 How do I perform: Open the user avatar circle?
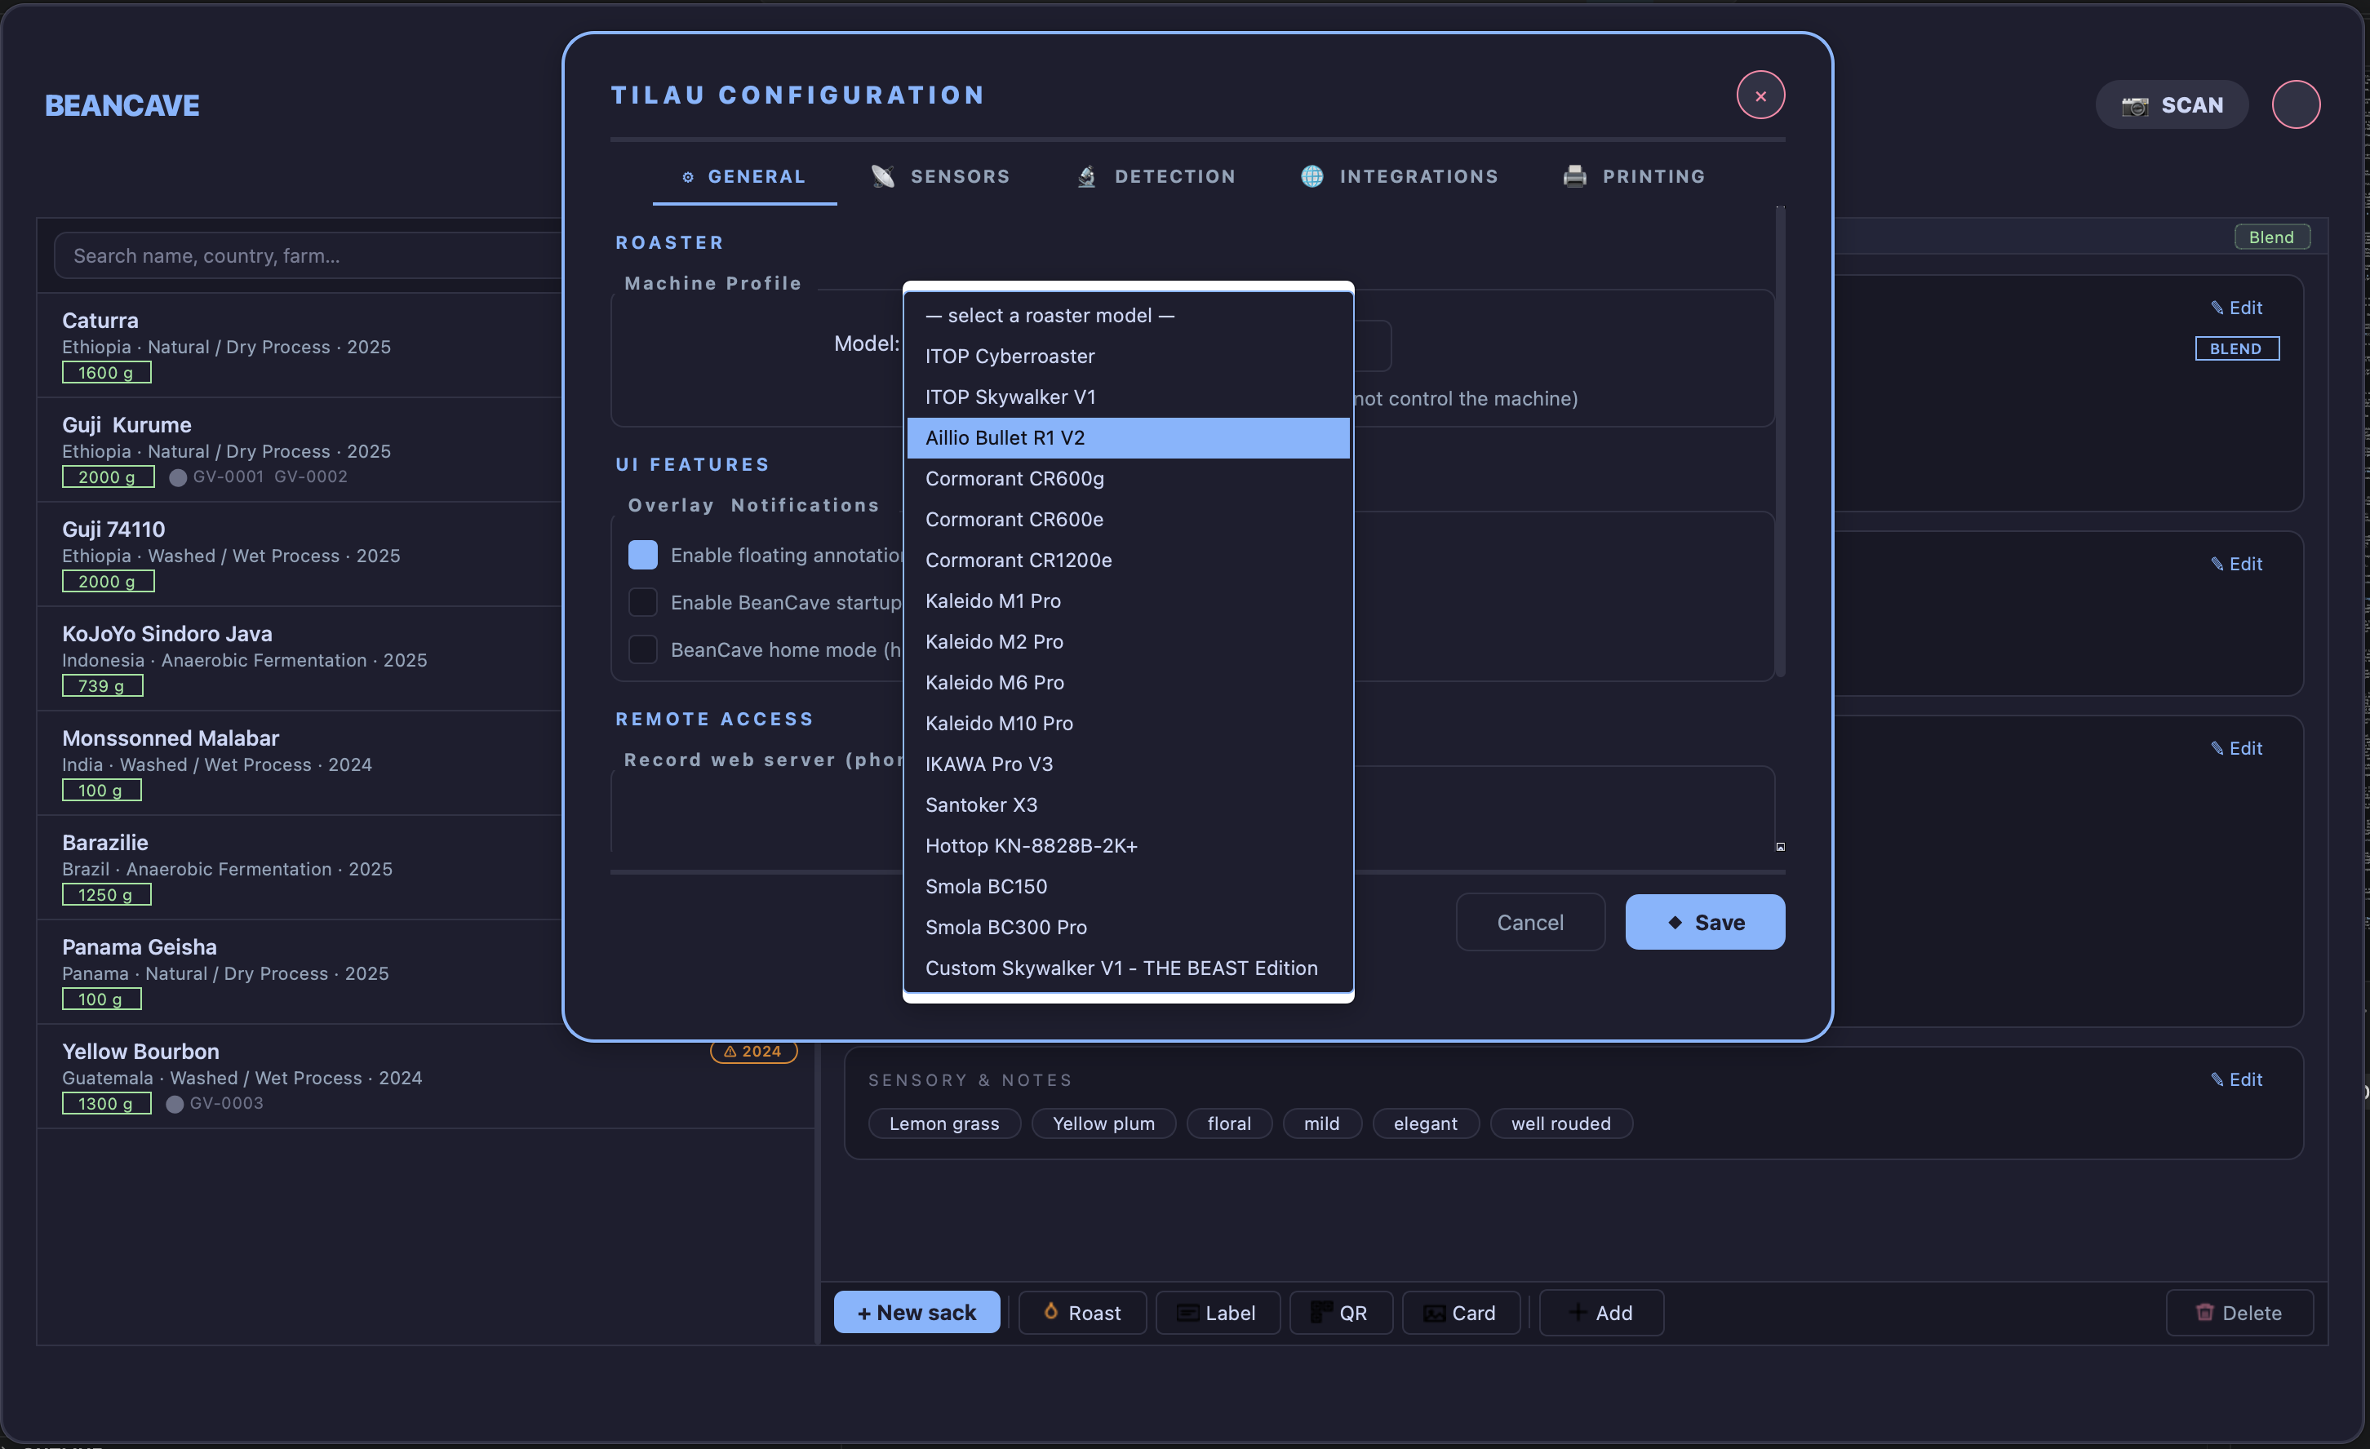point(2296,104)
